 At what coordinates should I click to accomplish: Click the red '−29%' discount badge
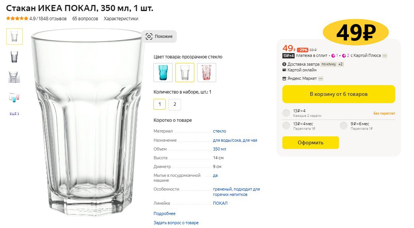click(x=303, y=50)
